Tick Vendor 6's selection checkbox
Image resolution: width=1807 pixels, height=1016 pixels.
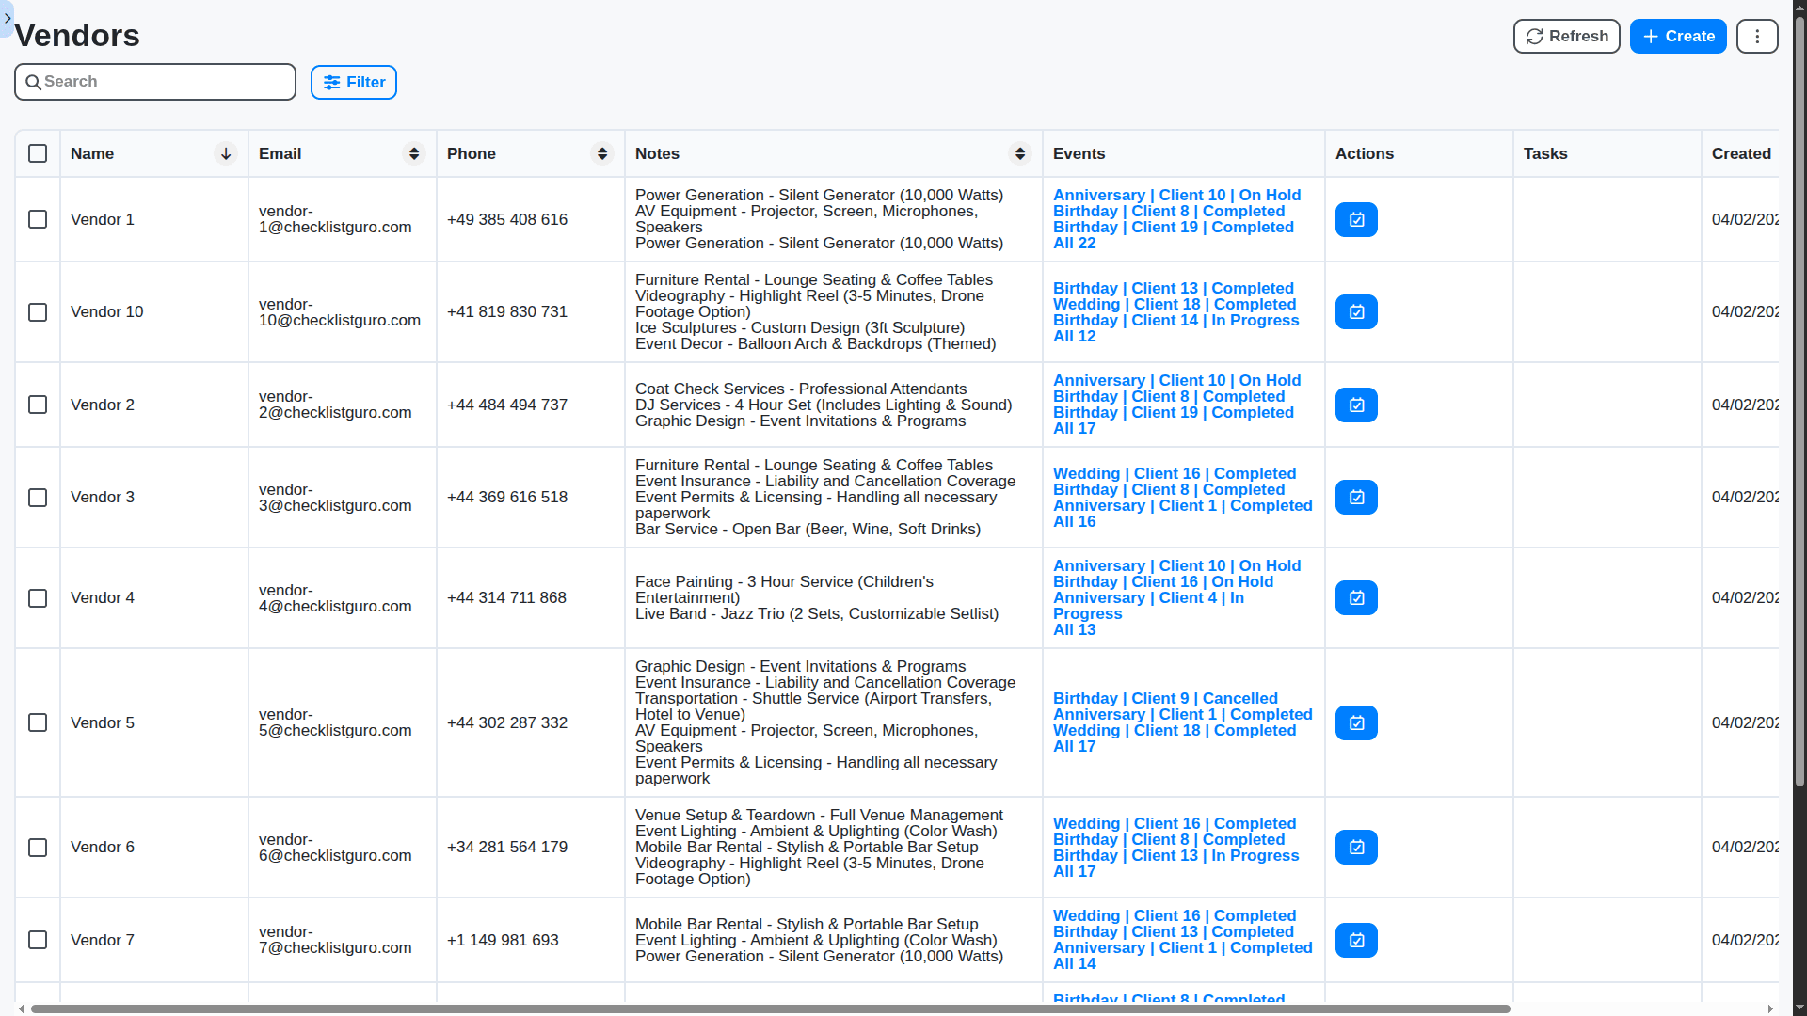coord(37,847)
